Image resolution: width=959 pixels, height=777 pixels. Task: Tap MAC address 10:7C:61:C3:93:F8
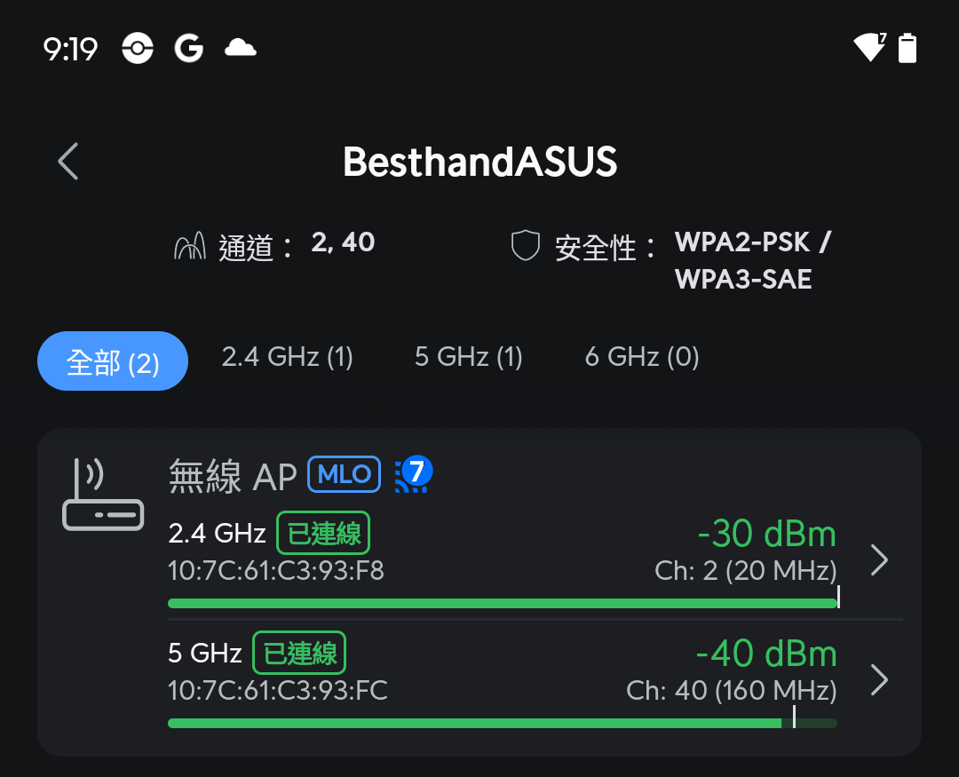click(x=275, y=570)
